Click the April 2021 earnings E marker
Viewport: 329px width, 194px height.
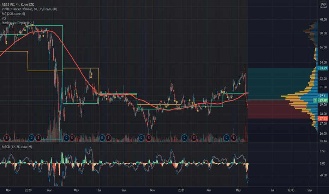click(234, 138)
